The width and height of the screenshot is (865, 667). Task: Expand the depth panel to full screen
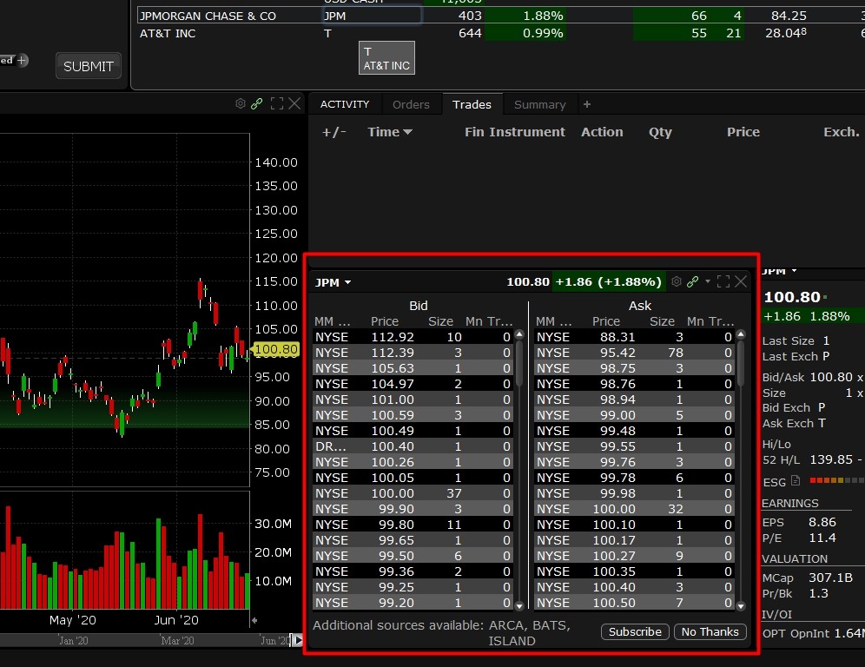[x=723, y=281]
